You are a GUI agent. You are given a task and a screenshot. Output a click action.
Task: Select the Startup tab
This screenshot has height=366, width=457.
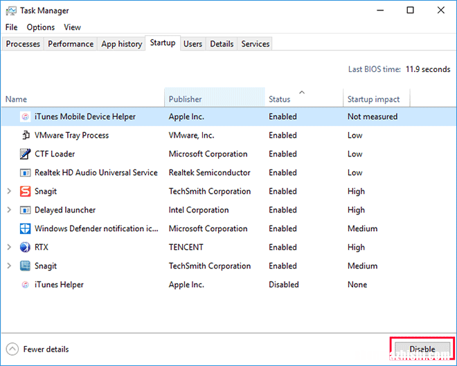click(163, 43)
